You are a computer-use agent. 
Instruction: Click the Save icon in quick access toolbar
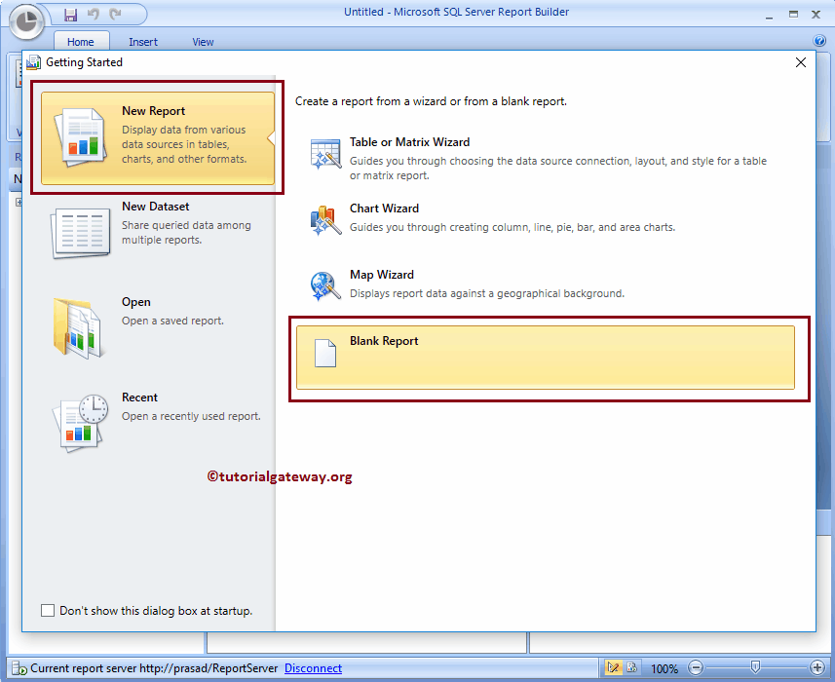[x=69, y=14]
